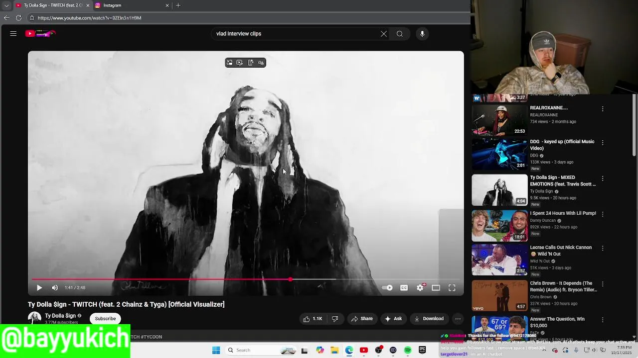Open Copilot from the taskbar
Screen dimensions: 638x358
coord(320,350)
